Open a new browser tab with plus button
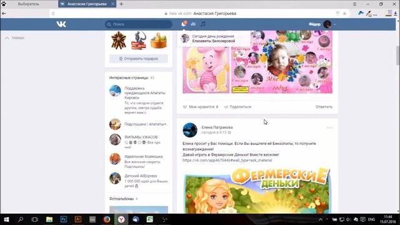 (121, 4)
